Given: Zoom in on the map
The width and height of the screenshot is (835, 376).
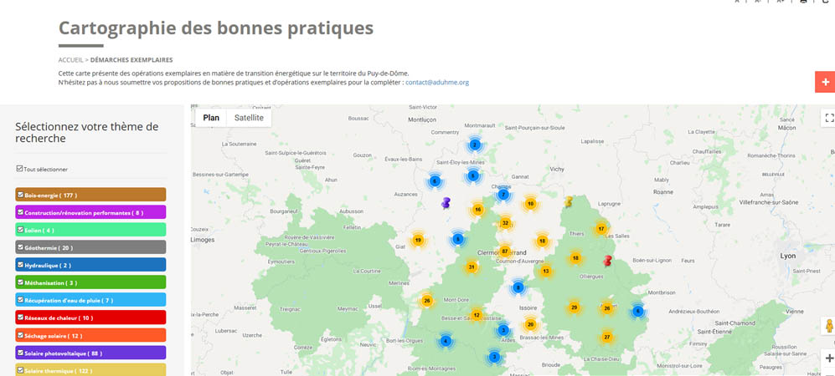Looking at the screenshot, I should [828, 358].
